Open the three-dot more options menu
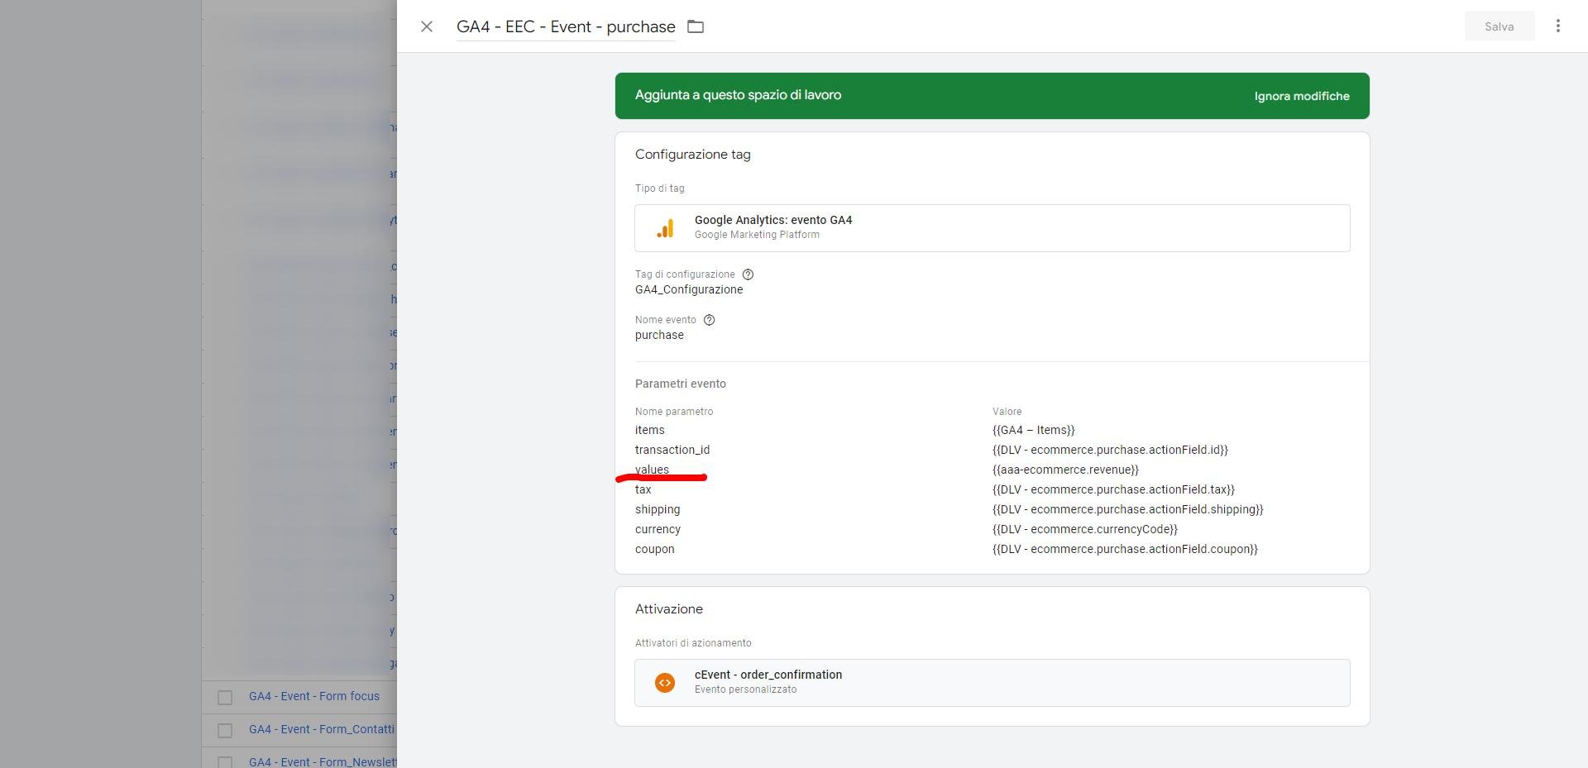Viewport: 1588px width, 768px height. point(1557,26)
